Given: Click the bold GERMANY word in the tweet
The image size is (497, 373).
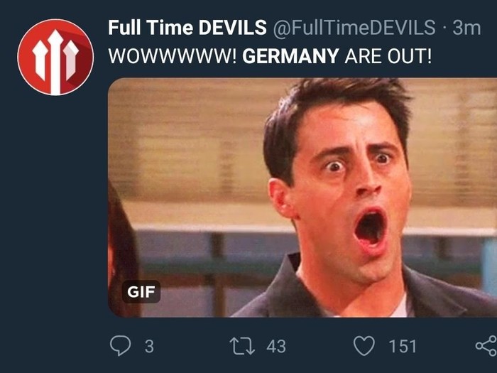Looking at the screenshot, I should [x=290, y=56].
